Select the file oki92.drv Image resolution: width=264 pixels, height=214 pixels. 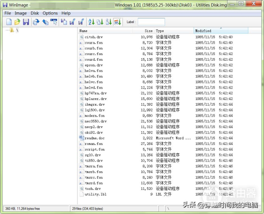coord(94,132)
